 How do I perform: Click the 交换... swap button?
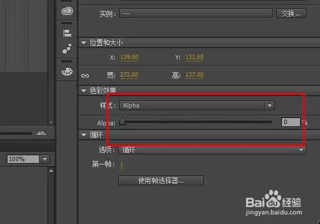[x=291, y=13]
